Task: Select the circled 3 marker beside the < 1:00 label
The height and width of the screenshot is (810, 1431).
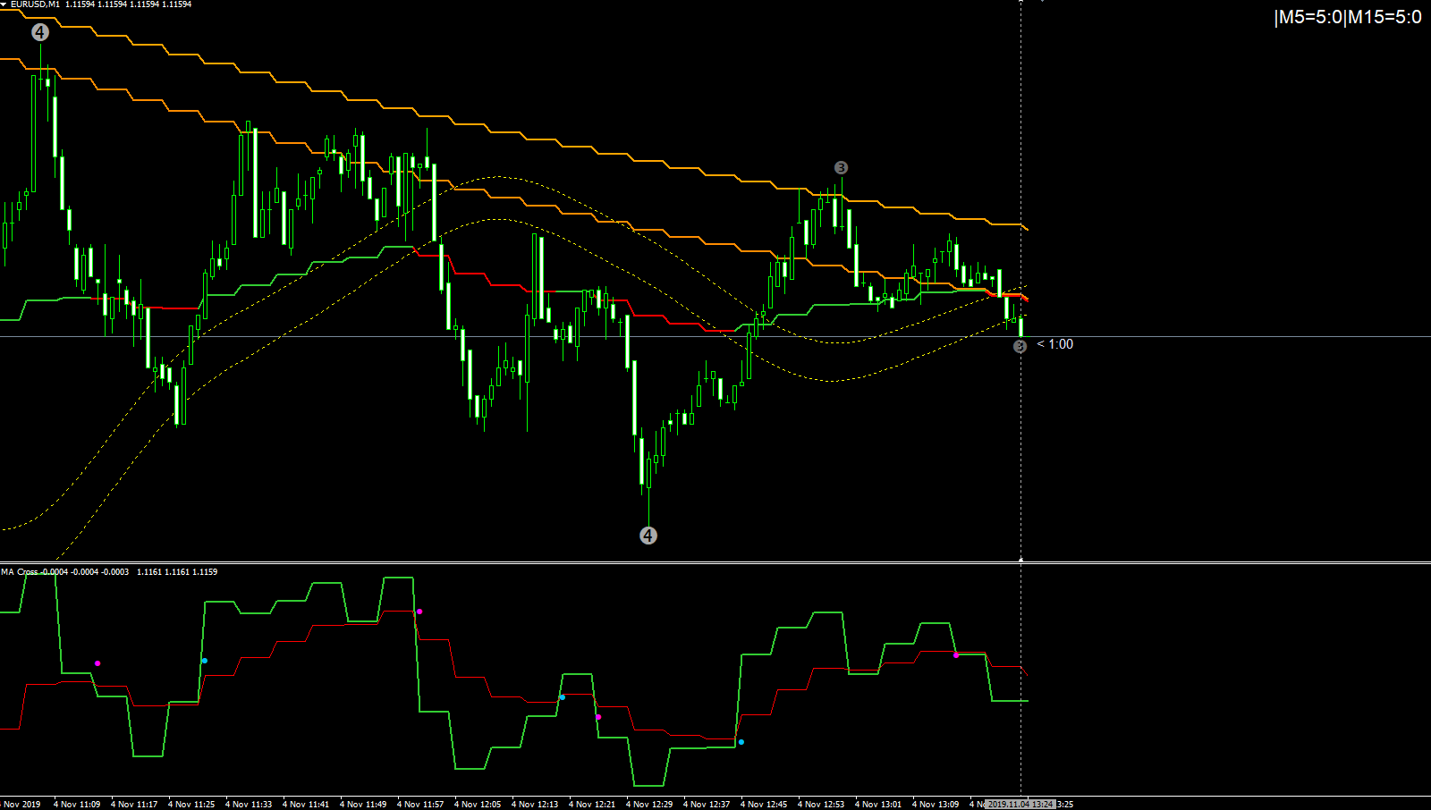Action: coord(1020,346)
